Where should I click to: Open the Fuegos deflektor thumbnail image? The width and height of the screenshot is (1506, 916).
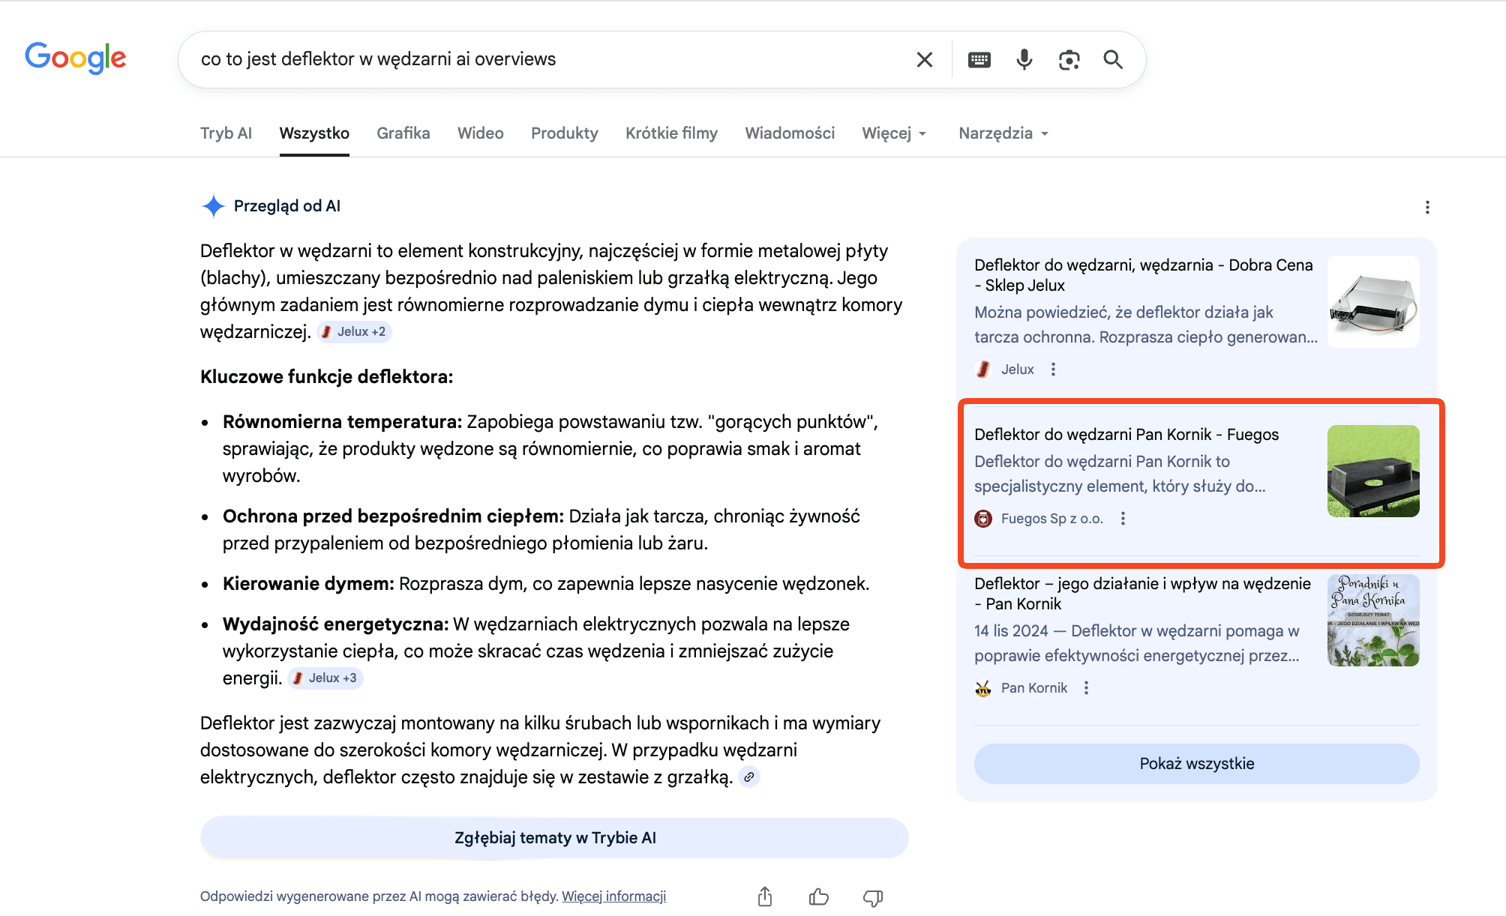pyautogui.click(x=1372, y=470)
